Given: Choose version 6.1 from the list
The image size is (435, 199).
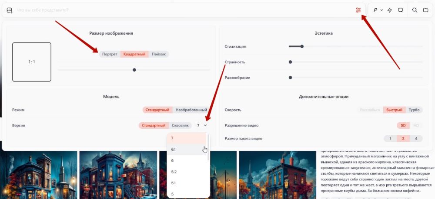Looking at the screenshot, I should pyautogui.click(x=173, y=149).
